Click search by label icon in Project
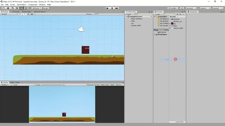Image resolution: width=225 pixels, height=126 pixels. (180, 14)
